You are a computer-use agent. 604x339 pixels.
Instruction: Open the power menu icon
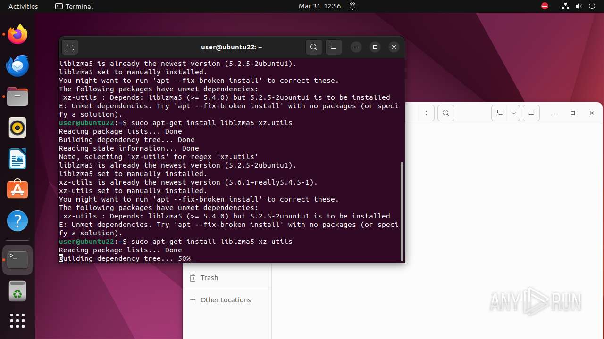pyautogui.click(x=592, y=6)
